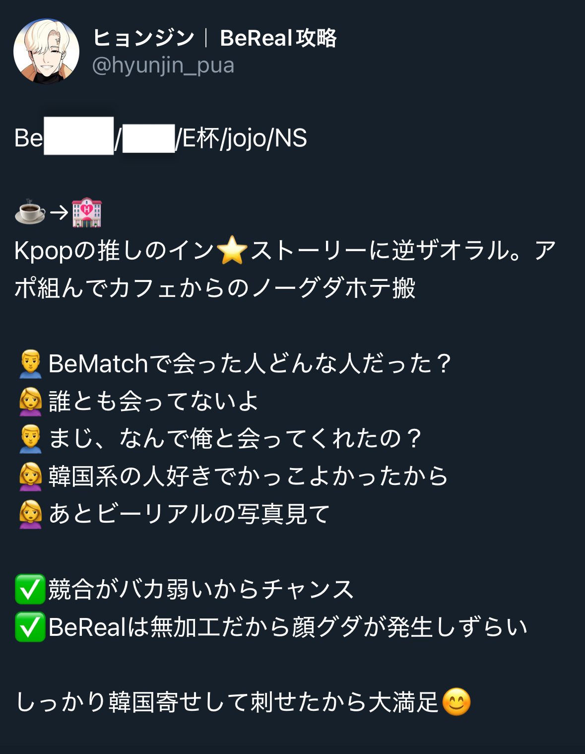Image resolution: width=585 pixels, height=754 pixels.
Task: Click the star emoji in Kpop line
Action: (232, 251)
